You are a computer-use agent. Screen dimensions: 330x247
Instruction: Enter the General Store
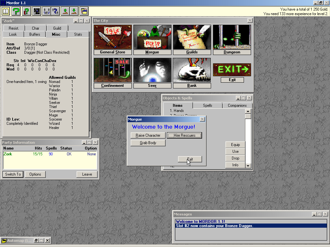coord(112,37)
